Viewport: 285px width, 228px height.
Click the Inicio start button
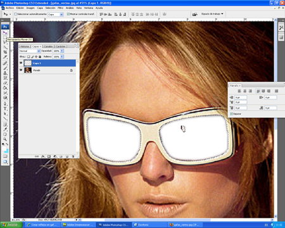11,225
